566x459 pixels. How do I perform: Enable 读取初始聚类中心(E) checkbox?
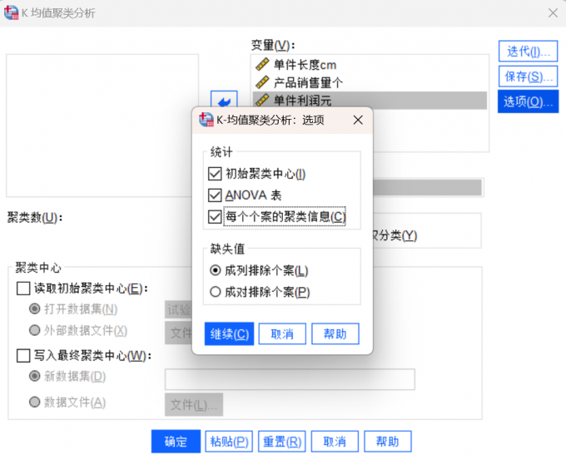23,289
